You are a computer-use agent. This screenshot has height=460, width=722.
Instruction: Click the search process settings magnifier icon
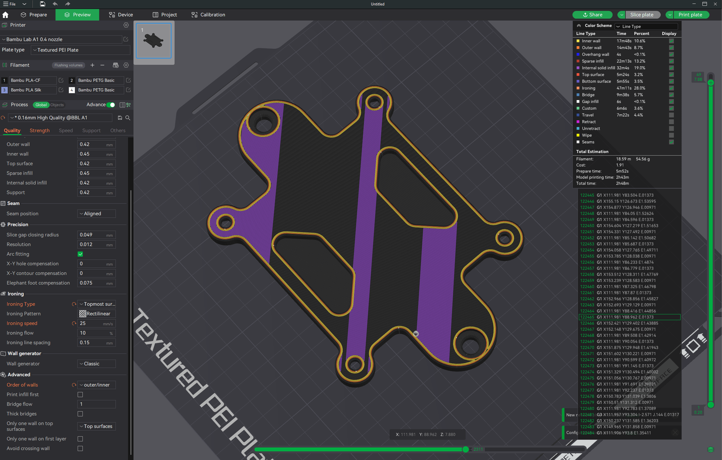[128, 118]
